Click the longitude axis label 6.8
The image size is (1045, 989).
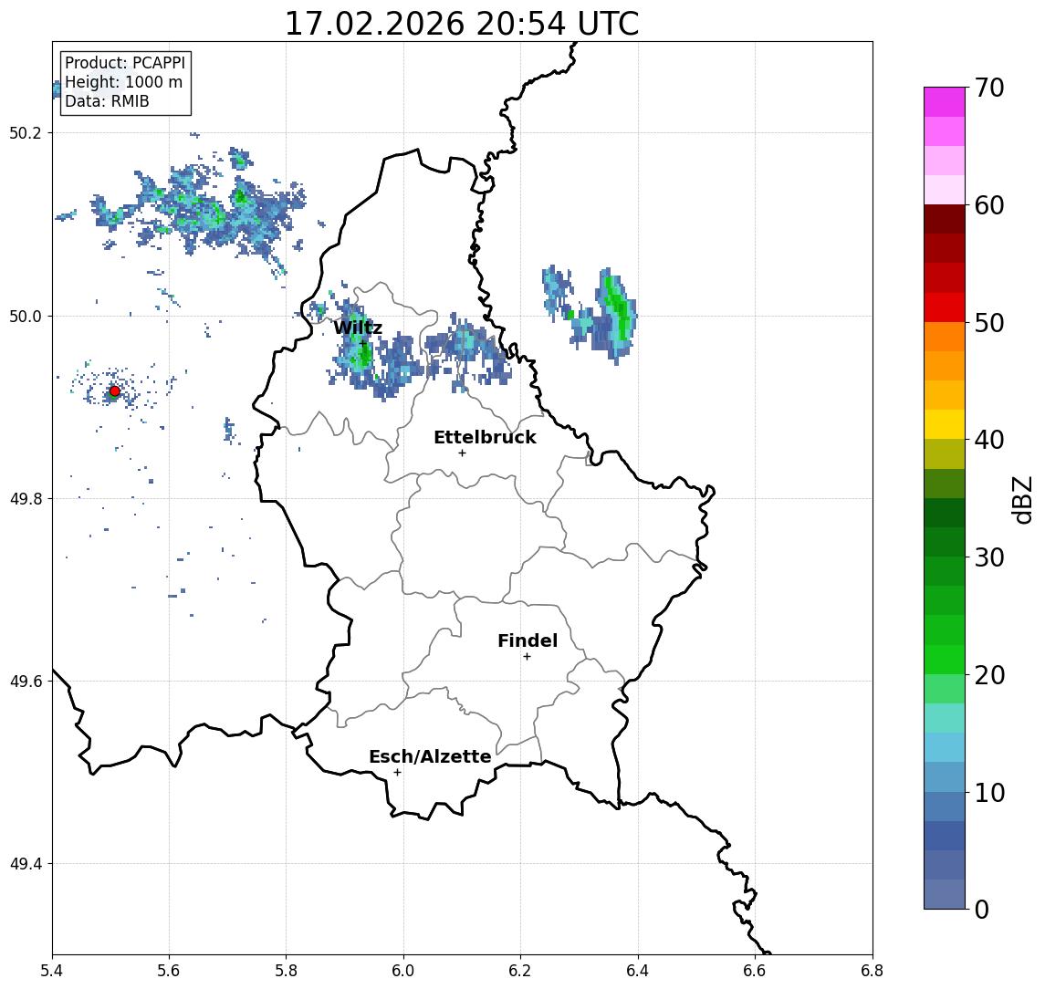tap(873, 971)
